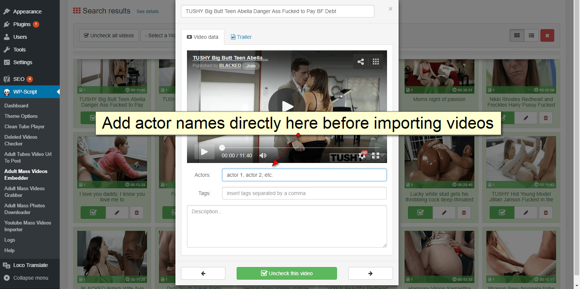Delete the 00:13:28 video card
This screenshot has height=289, width=580.
tap(137, 213)
